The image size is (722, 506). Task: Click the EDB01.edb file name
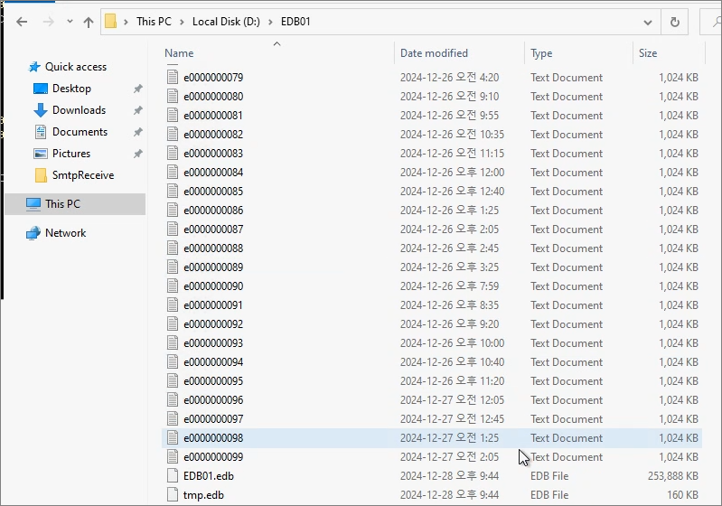[209, 476]
